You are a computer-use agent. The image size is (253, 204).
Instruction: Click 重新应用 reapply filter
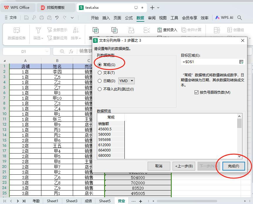click(x=57, y=38)
